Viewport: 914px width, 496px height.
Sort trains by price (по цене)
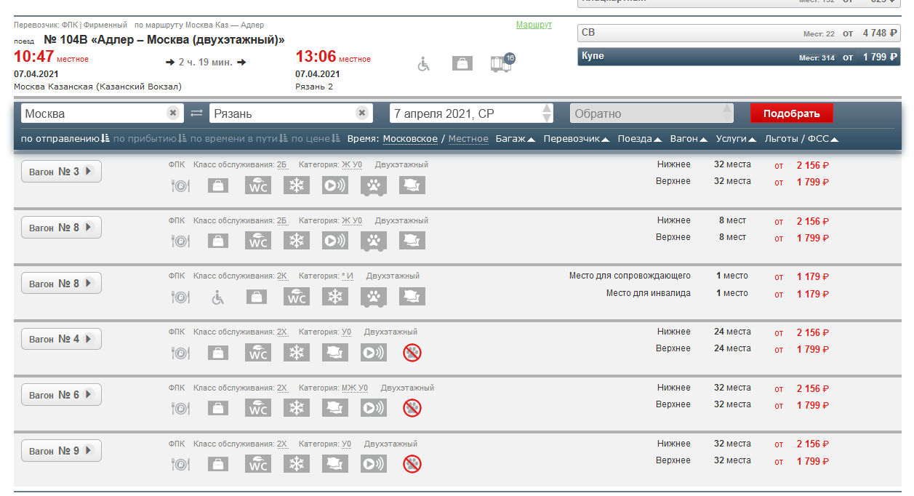coord(316,139)
